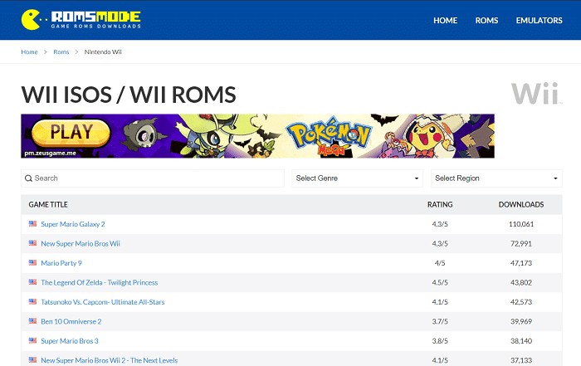Click the Roms breadcrumb link
This screenshot has width=581, height=366.
pyautogui.click(x=61, y=51)
